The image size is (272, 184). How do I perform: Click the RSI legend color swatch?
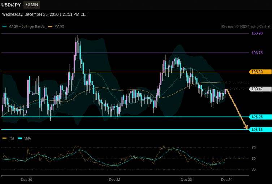coord(4,138)
